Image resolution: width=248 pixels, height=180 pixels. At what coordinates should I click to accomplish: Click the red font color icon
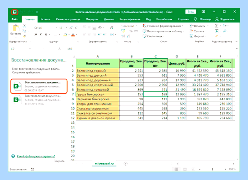click(x=73, y=35)
